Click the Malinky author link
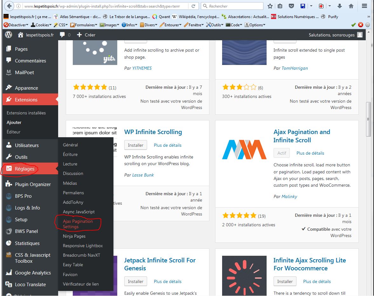 click(x=289, y=196)
